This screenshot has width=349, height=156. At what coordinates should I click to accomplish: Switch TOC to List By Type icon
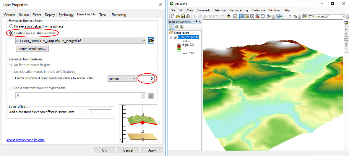(x=182, y=27)
